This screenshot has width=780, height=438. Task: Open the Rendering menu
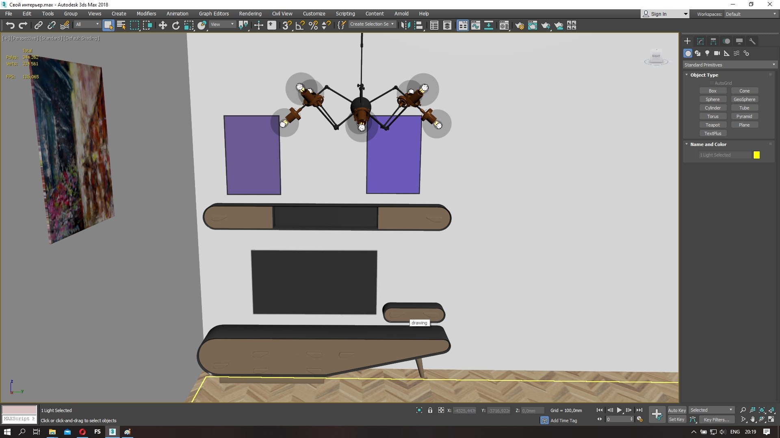point(250,13)
